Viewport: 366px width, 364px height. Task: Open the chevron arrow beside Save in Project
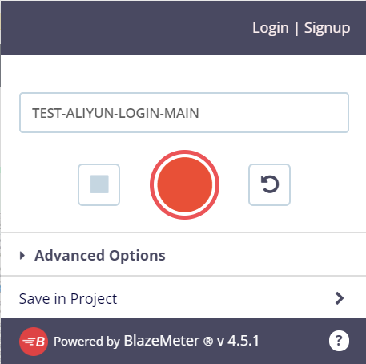pos(340,298)
